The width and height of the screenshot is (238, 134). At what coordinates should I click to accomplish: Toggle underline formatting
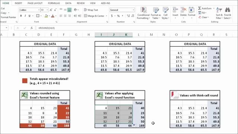[x=29, y=16]
